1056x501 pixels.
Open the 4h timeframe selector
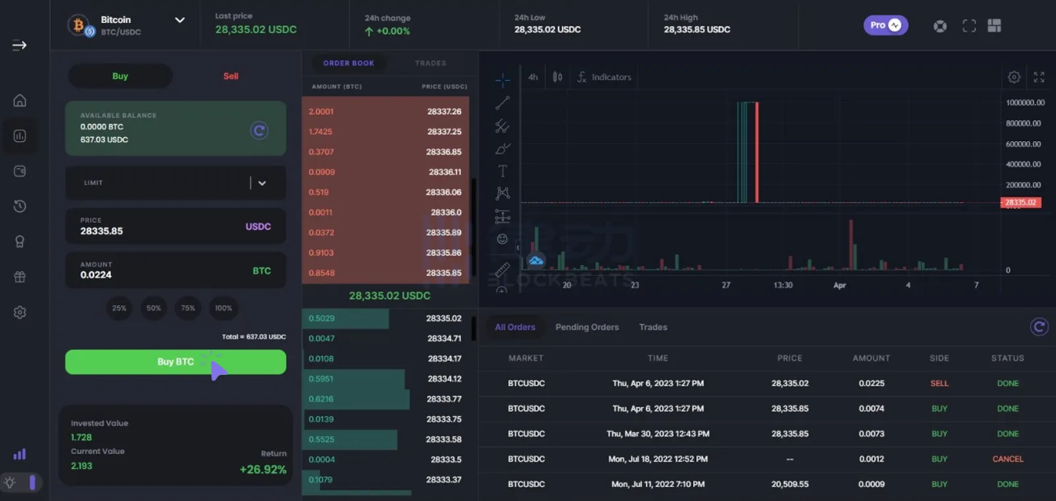[x=533, y=77]
